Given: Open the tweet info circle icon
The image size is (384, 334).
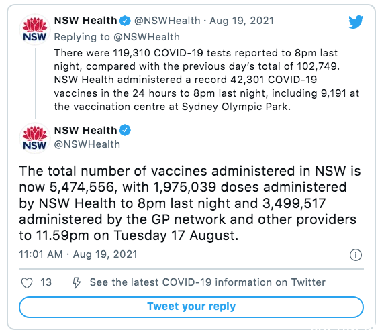Looking at the screenshot, I should pyautogui.click(x=355, y=255).
